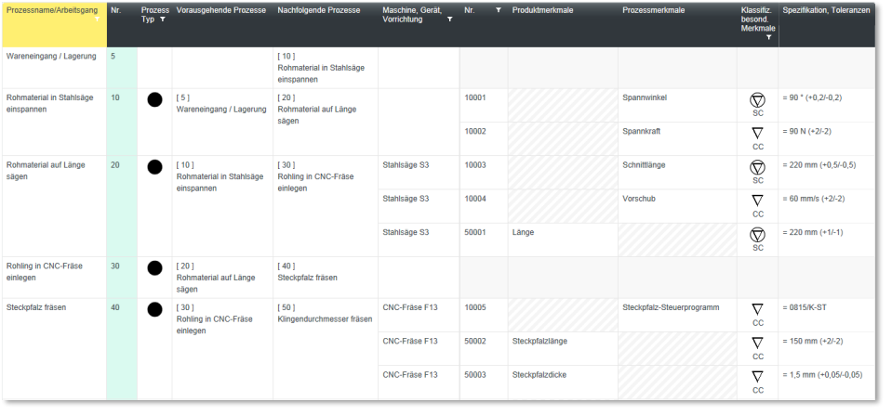The height and width of the screenshot is (415, 892).
Task: Select the Vorausgehende Prozesse column header
Action: (x=221, y=10)
